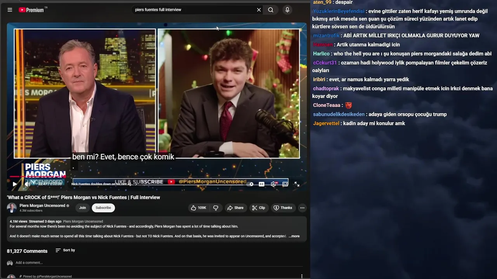Screen dimensions: 497x279
Task: Click the 'Add a comment...' field
Action: tap(159, 263)
